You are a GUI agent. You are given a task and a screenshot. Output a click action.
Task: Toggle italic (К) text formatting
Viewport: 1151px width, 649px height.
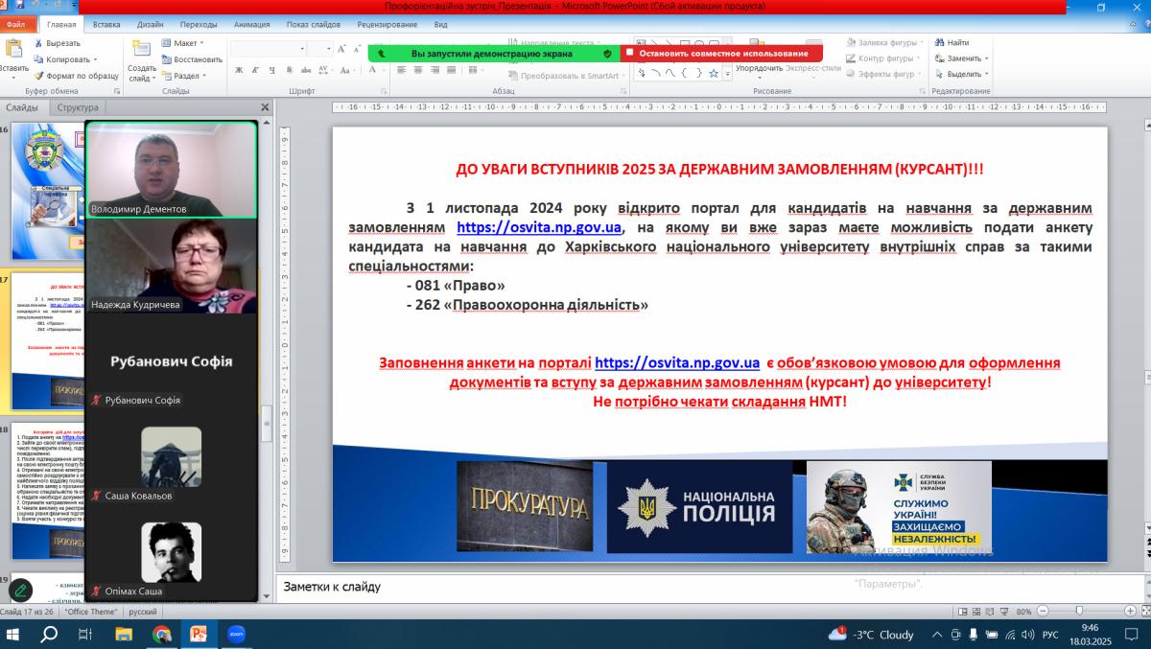255,70
